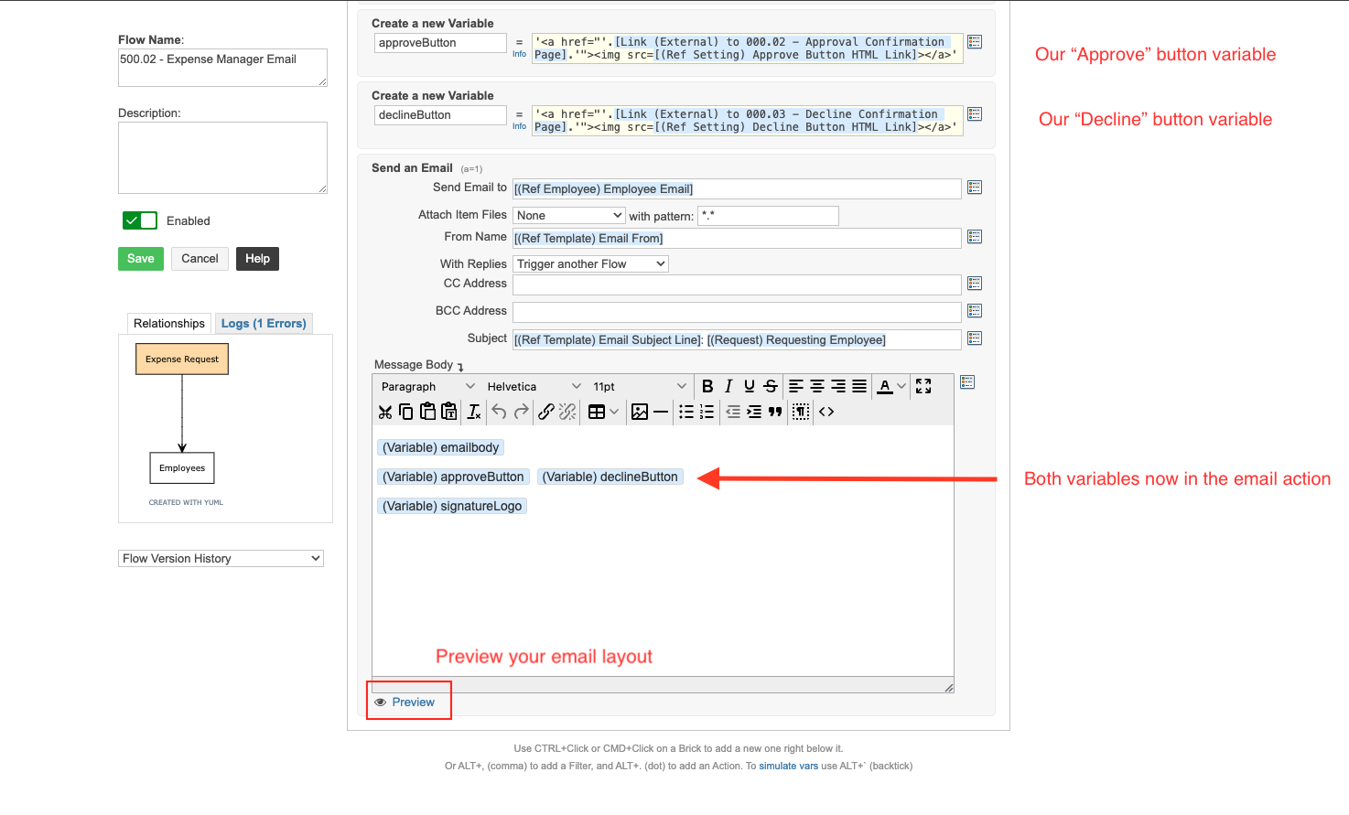
Task: Click the insert link icon
Action: 545,412
